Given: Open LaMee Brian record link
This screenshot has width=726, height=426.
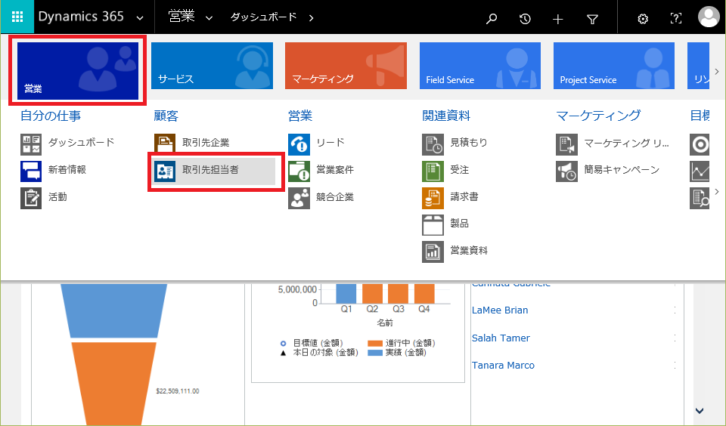Looking at the screenshot, I should click(500, 310).
